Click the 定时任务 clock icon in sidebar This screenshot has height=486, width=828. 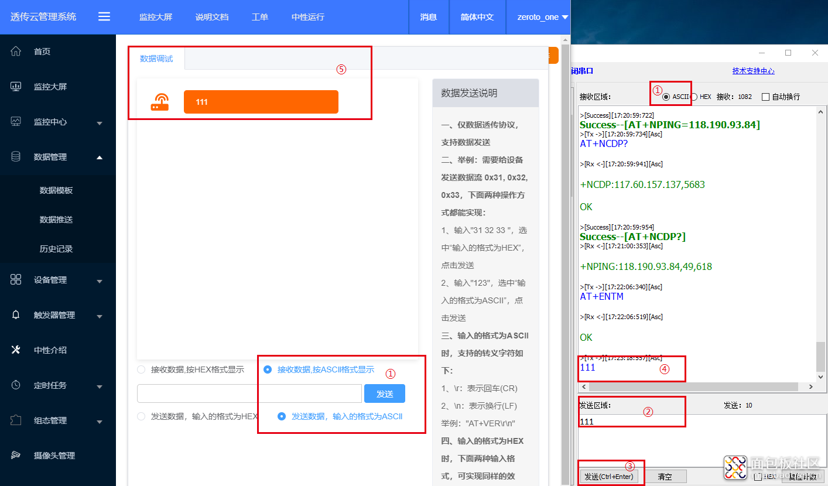tap(16, 385)
